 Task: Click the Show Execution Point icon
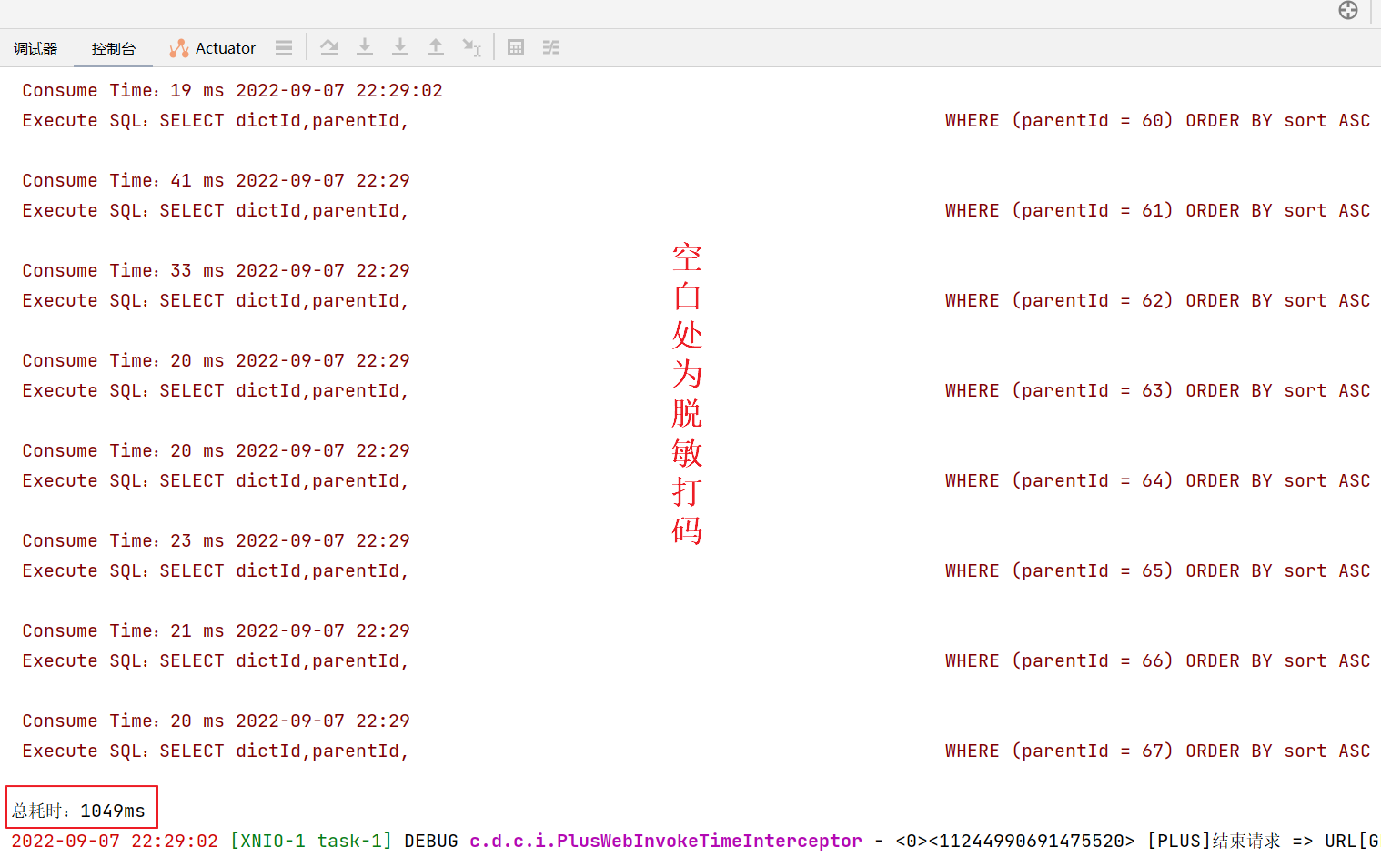[x=329, y=47]
